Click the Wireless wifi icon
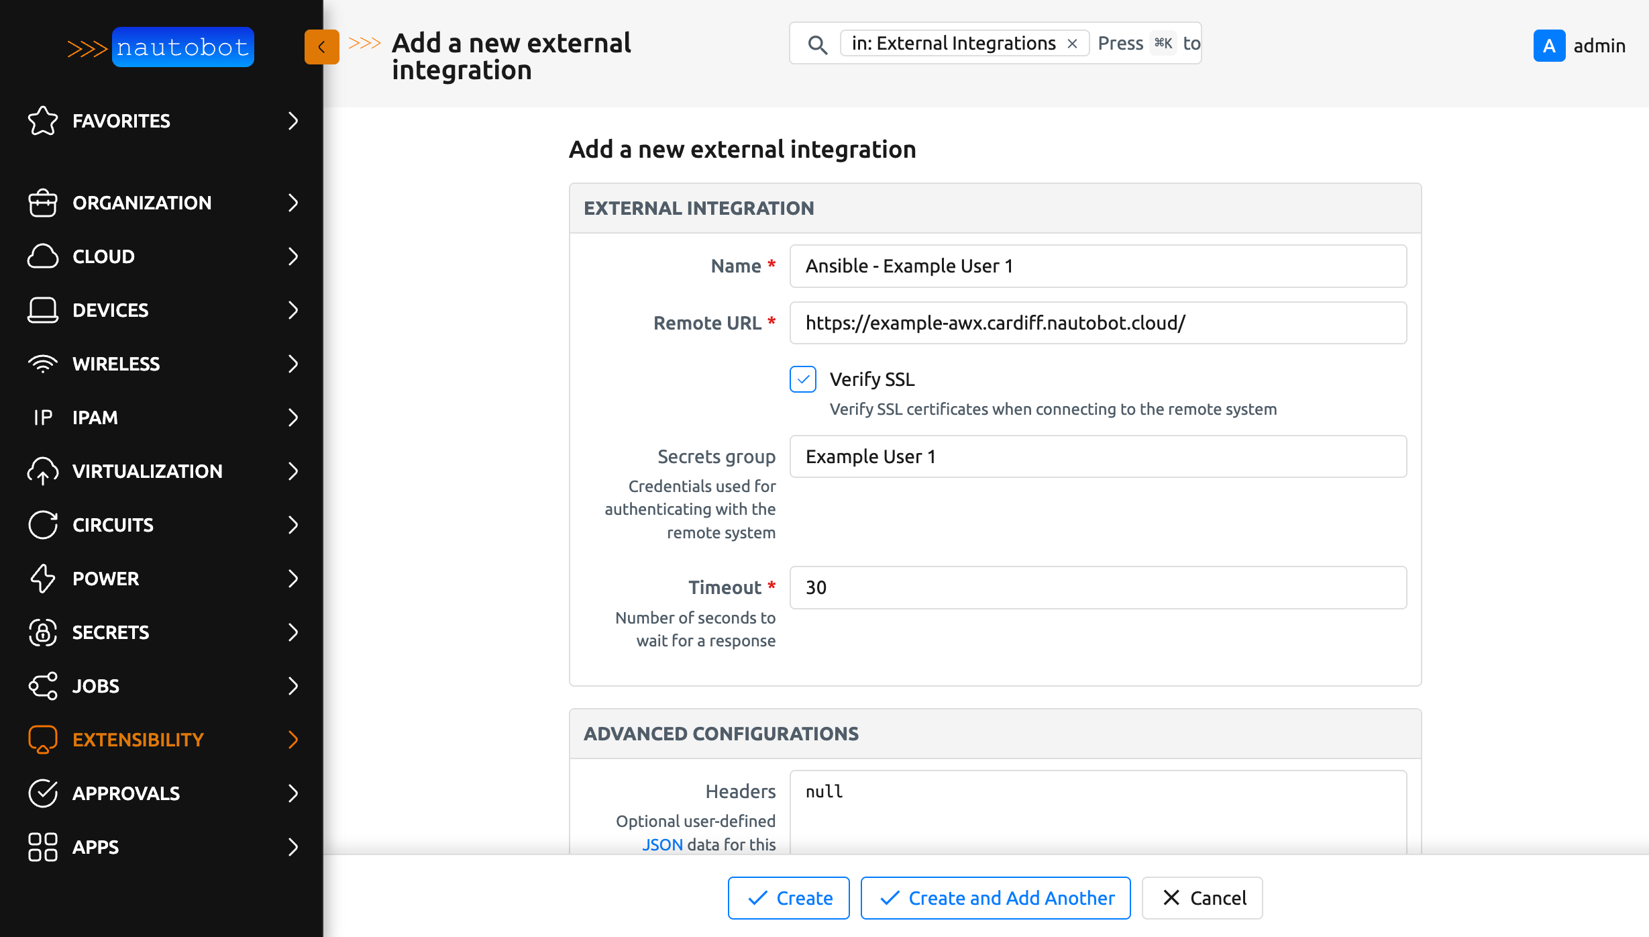The height and width of the screenshot is (937, 1649). [42, 364]
